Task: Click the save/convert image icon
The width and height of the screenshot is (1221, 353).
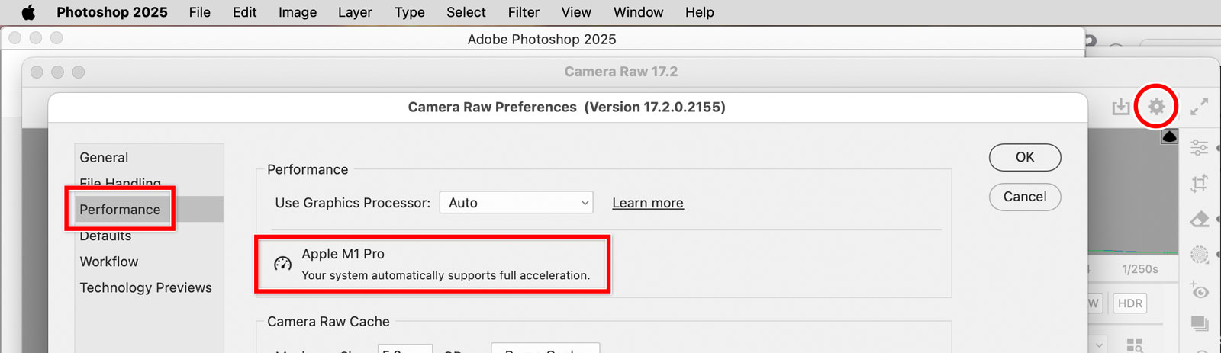Action: 1120,107
